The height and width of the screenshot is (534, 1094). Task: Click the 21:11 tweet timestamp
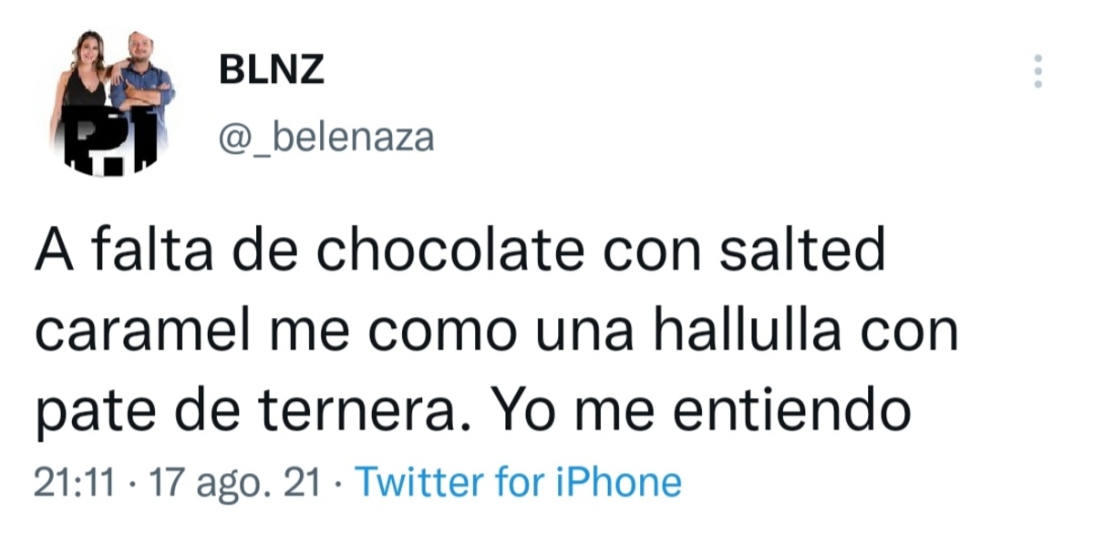click(x=74, y=483)
